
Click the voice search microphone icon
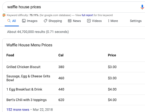(x=142, y=7)
